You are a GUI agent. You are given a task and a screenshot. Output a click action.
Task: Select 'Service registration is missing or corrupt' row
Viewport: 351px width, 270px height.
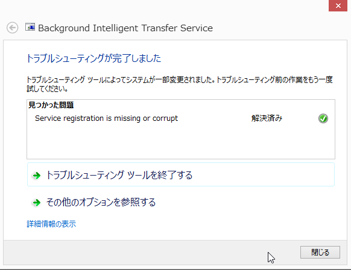(x=181, y=118)
